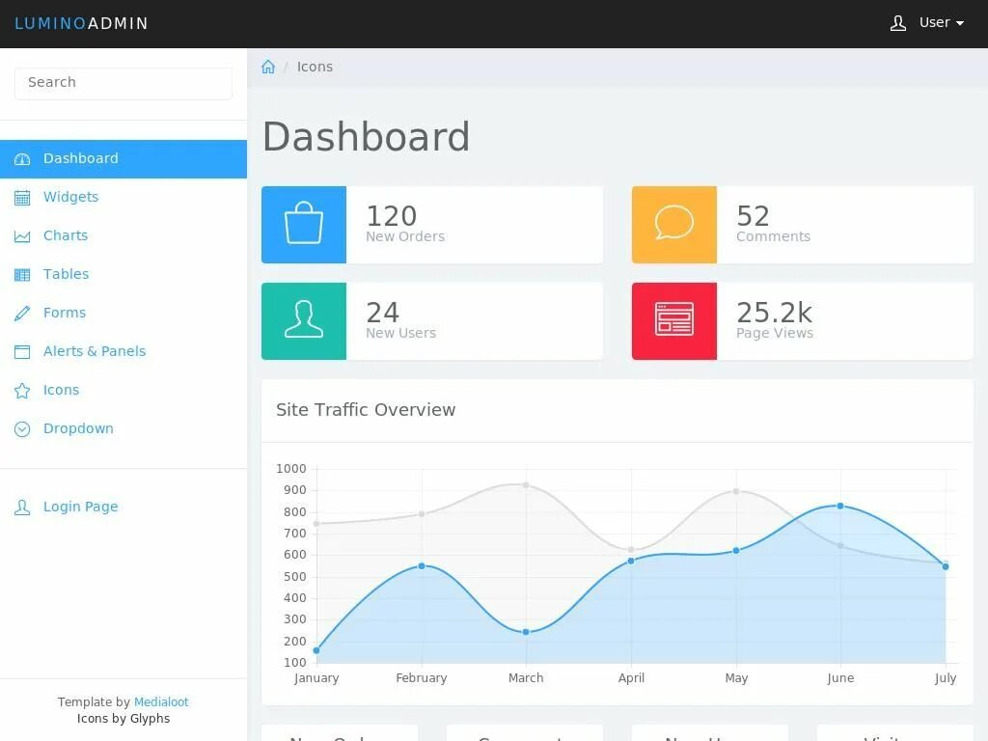Viewport: 988px width, 741px height.
Task: Click the Charts line graph icon
Action: 22,236
